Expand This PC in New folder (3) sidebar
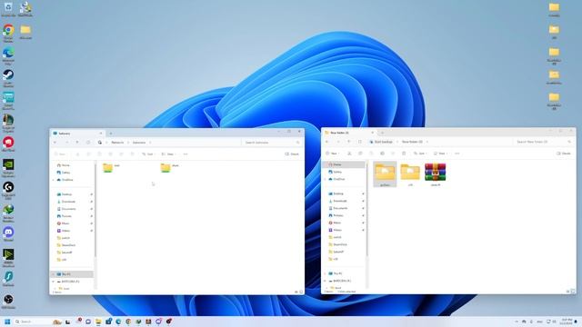Viewport: 582px width, 327px height. tap(326, 273)
